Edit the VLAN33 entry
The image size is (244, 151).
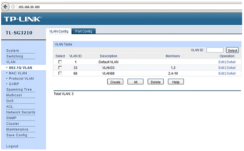221,68
